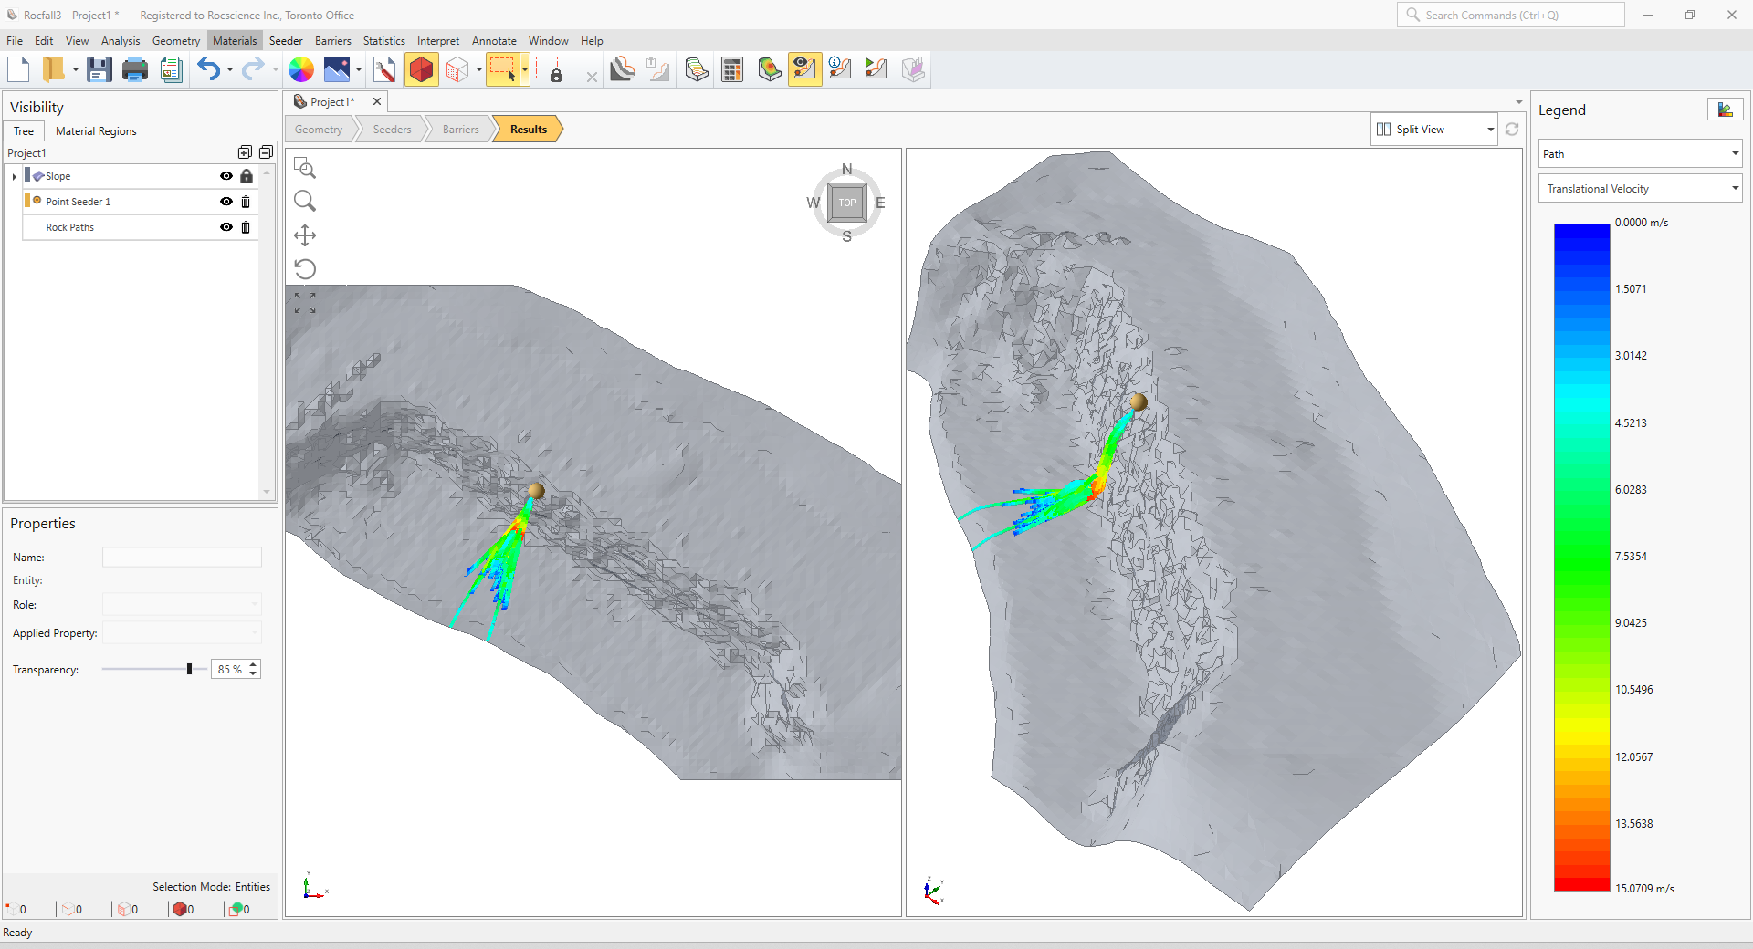Viewport: 1753px width, 949px height.
Task: Open the Path legend dropdown
Action: pyautogui.click(x=1640, y=153)
